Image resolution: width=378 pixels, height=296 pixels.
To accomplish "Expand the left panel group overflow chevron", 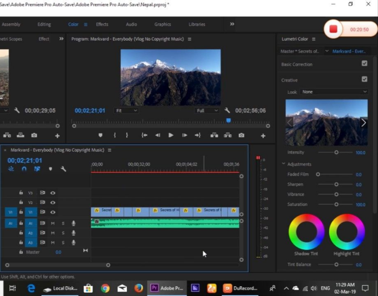I will [x=61, y=38].
